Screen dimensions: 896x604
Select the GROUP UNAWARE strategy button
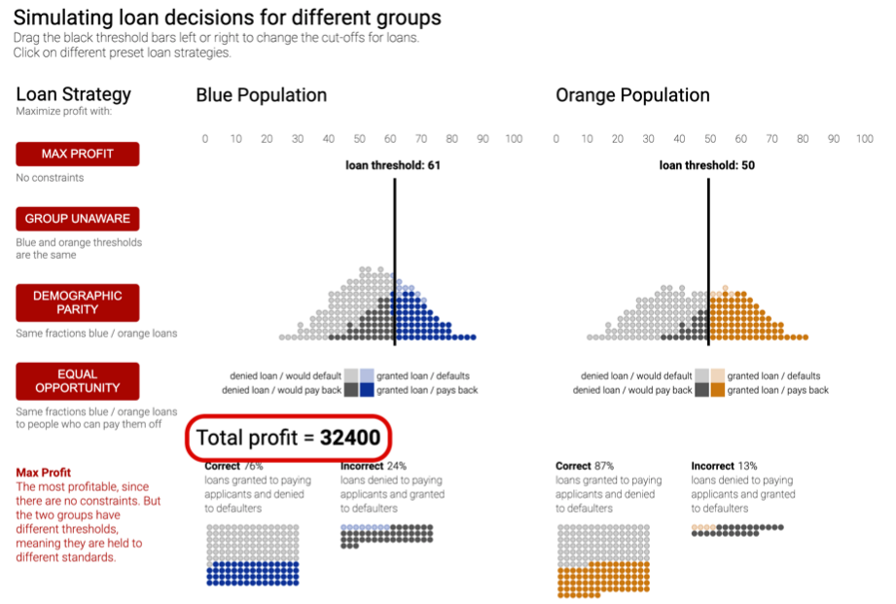tap(78, 218)
